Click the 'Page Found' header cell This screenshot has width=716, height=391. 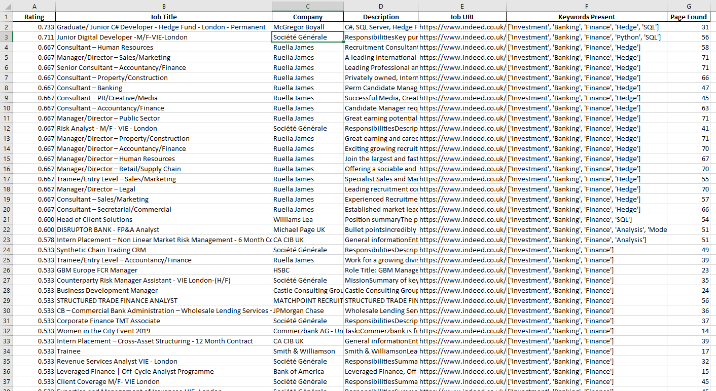(x=689, y=17)
